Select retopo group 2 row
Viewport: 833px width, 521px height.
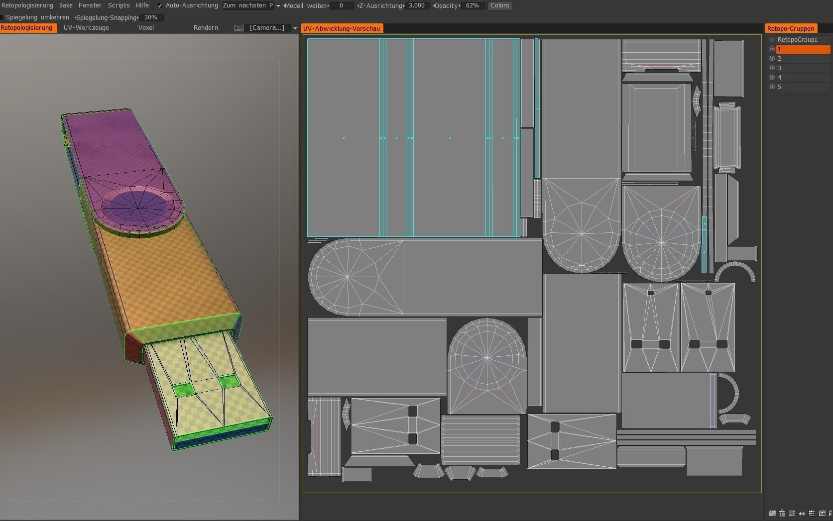pyautogui.click(x=803, y=59)
